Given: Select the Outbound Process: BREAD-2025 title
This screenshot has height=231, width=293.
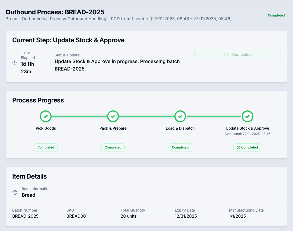Looking at the screenshot, I should pyautogui.click(x=55, y=12).
